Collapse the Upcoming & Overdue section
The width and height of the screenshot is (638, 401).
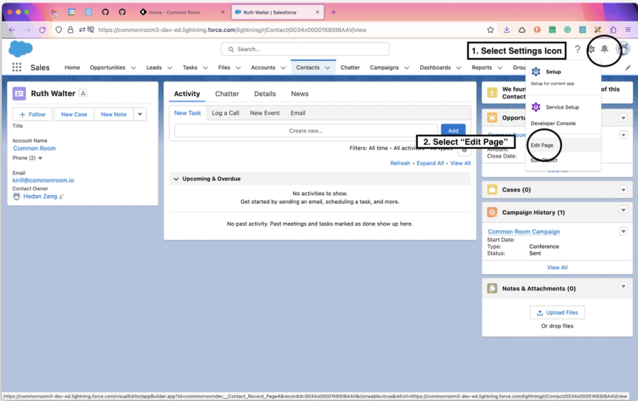coord(176,179)
